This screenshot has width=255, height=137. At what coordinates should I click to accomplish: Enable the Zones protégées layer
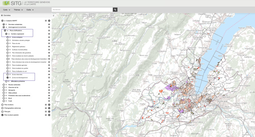8,37
